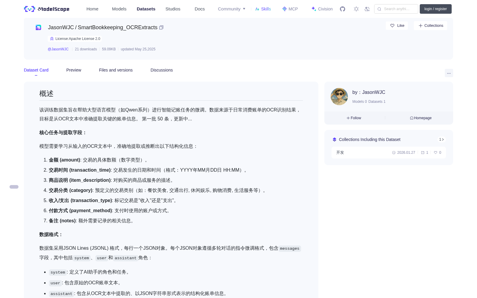
Task: Click the login / register button
Action: (436, 9)
